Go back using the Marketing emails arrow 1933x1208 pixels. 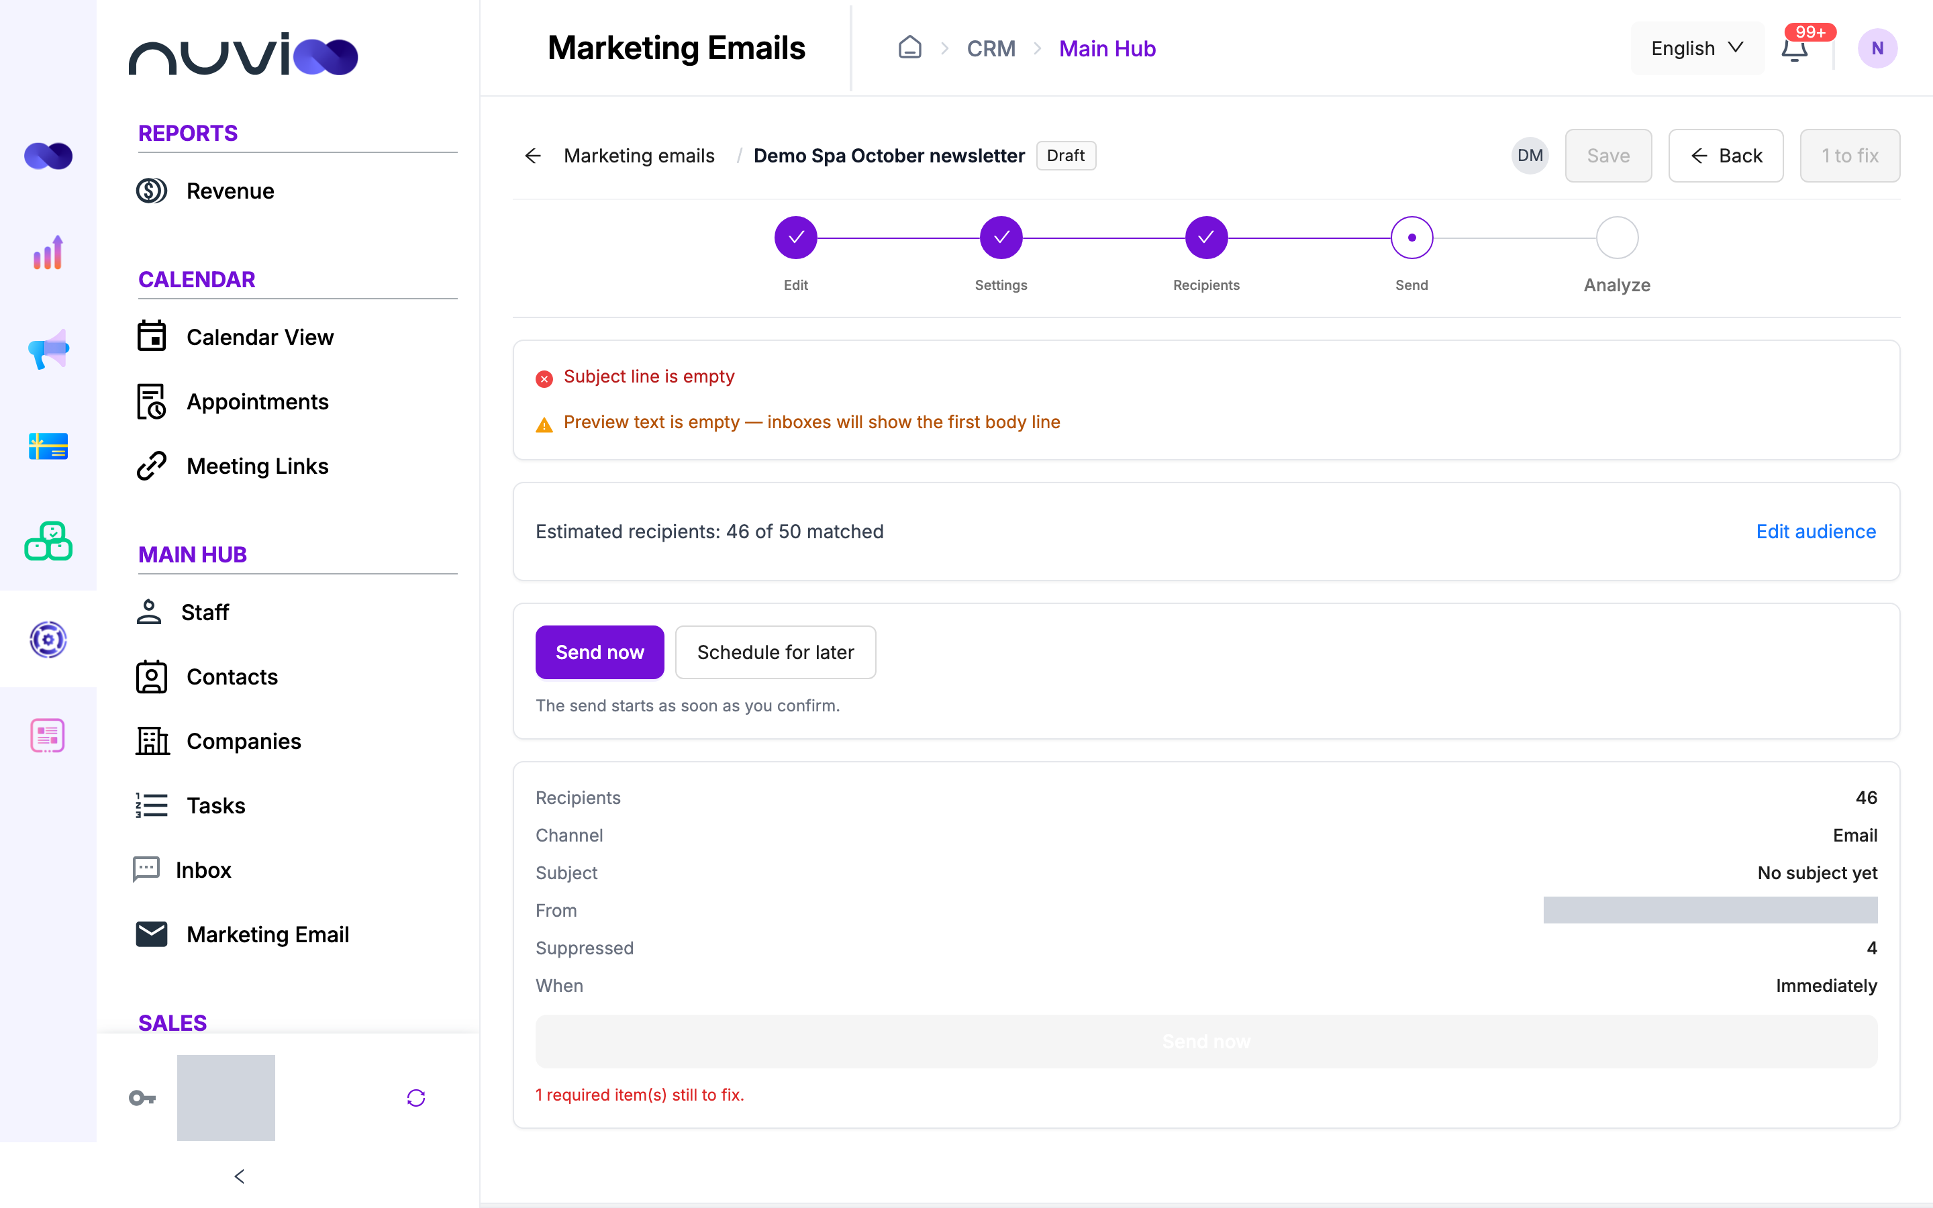[533, 156]
